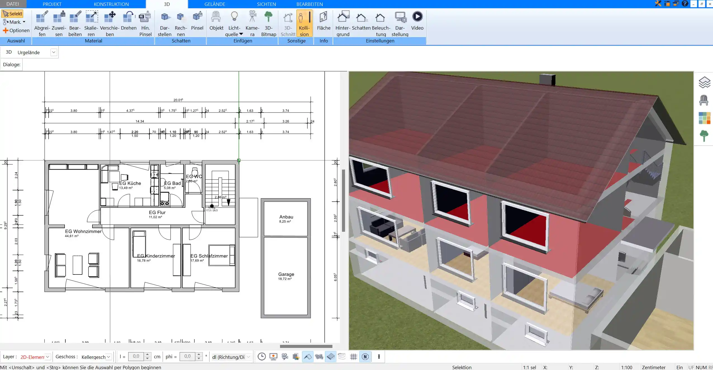Click the 2D view vertical scrollbar
713x370 pixels.
(343, 200)
